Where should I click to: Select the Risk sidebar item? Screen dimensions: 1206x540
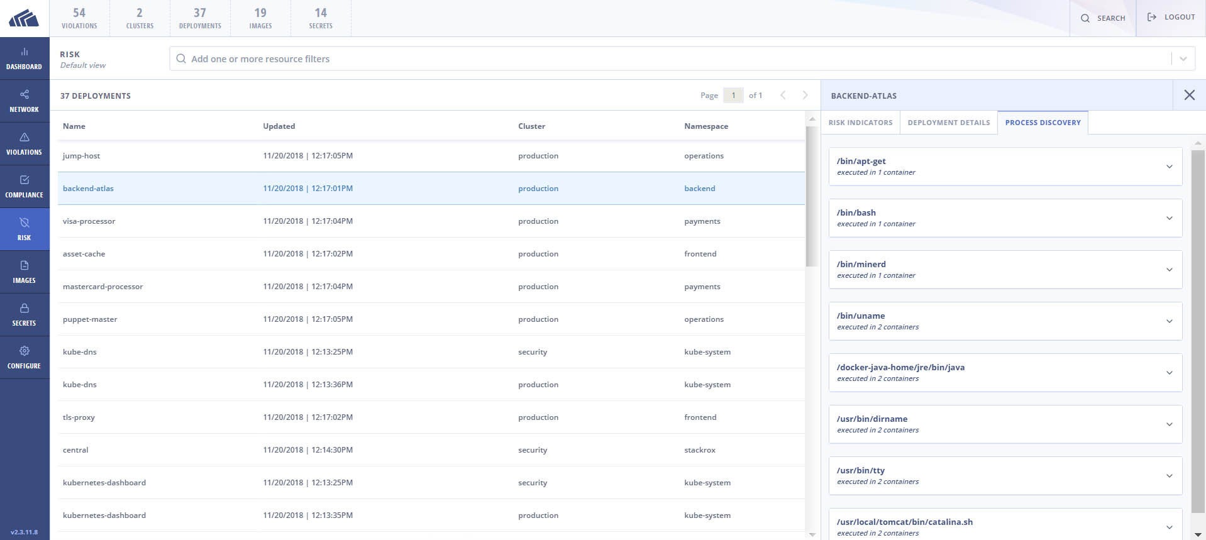(x=25, y=229)
